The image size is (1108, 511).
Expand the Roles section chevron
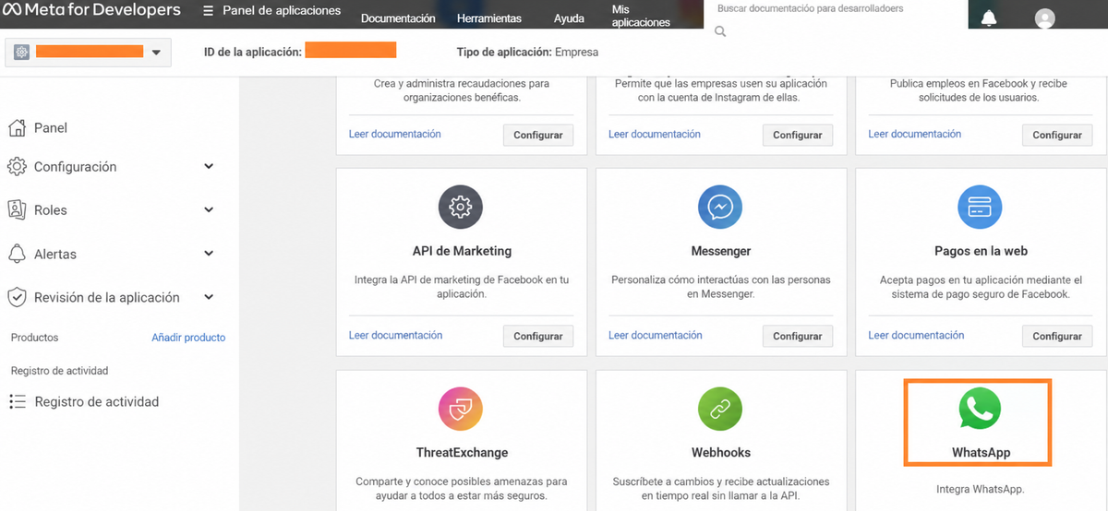click(x=209, y=210)
